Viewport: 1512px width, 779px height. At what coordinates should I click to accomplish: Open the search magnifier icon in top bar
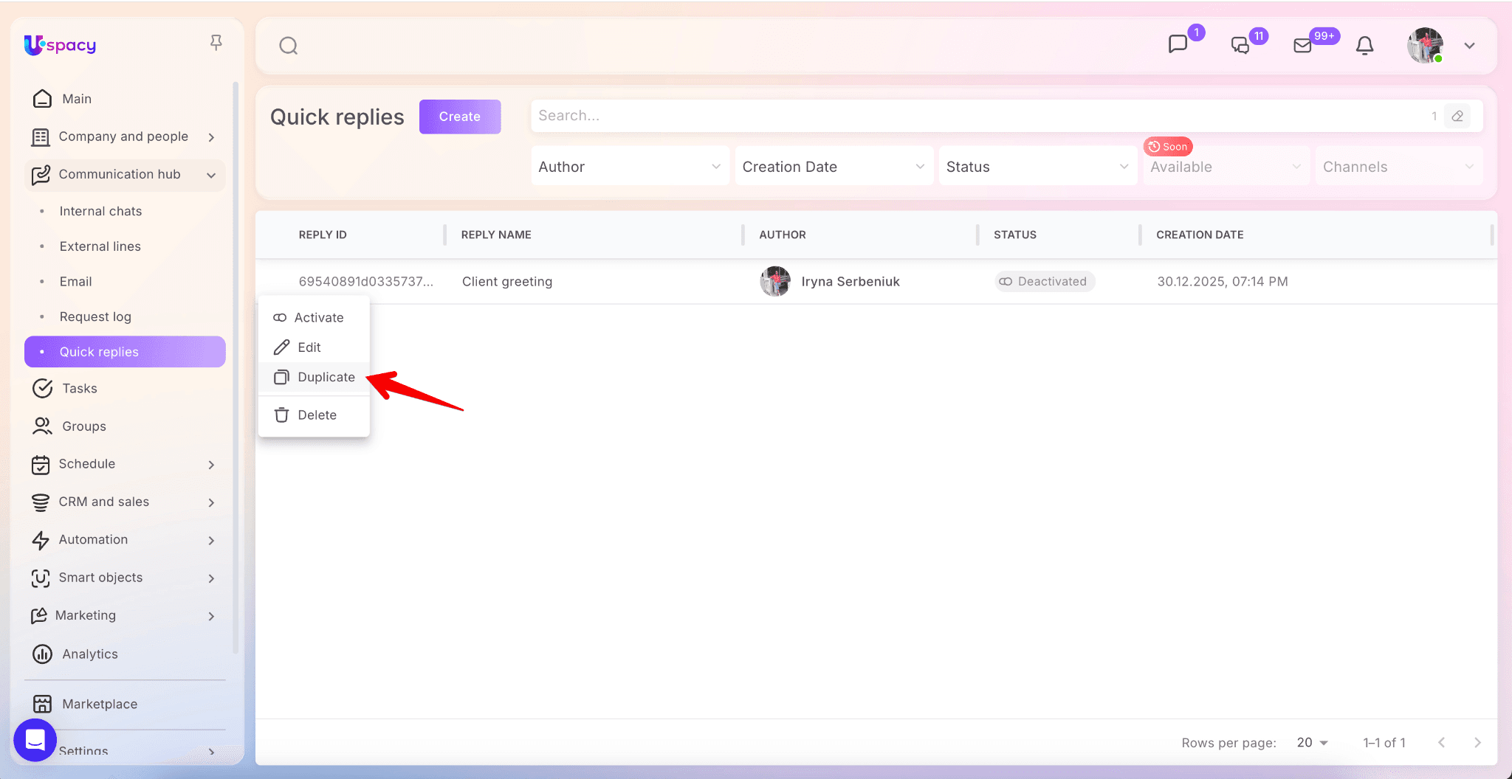pyautogui.click(x=288, y=46)
